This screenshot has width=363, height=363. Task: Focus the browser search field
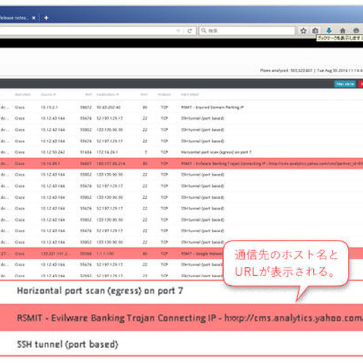pyautogui.click(x=247, y=31)
